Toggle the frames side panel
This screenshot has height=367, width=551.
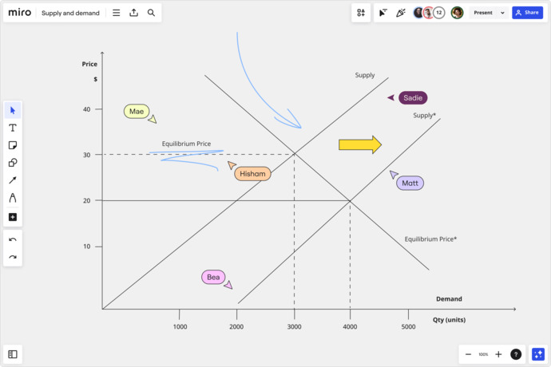(13, 354)
